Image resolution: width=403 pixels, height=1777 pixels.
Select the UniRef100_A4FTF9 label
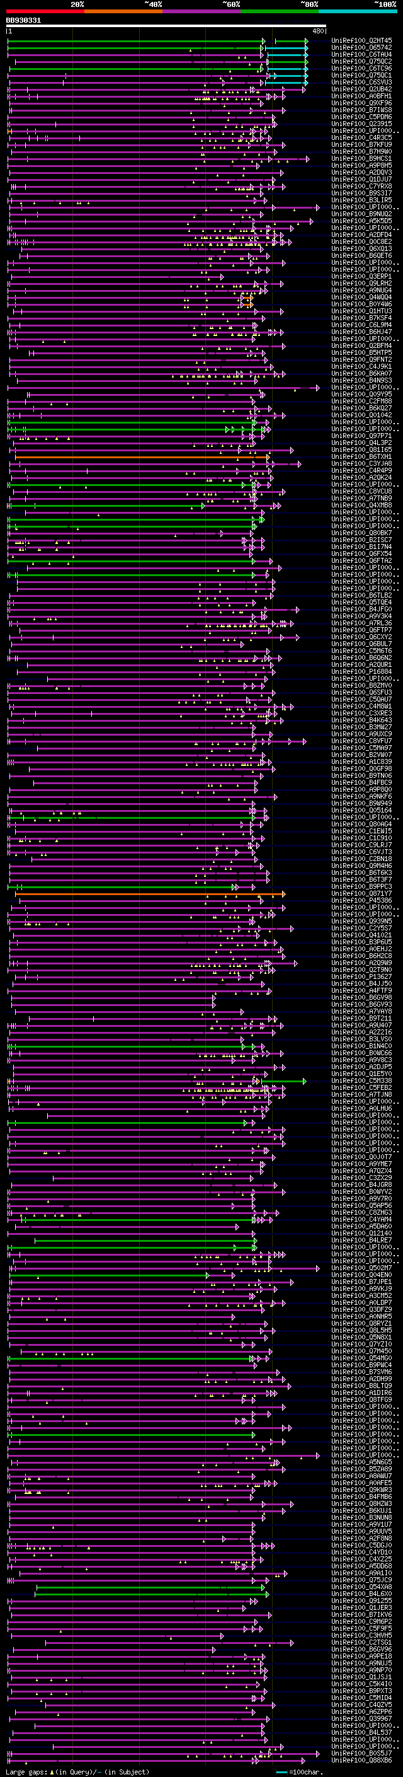click(x=361, y=992)
